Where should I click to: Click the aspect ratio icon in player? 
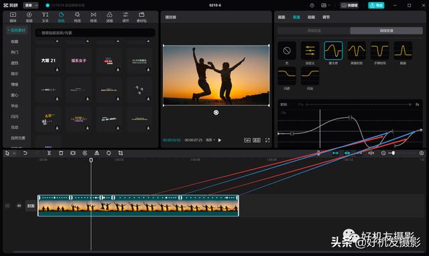pyautogui.click(x=257, y=140)
